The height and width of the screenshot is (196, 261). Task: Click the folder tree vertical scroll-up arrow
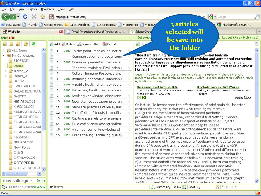point(43,50)
